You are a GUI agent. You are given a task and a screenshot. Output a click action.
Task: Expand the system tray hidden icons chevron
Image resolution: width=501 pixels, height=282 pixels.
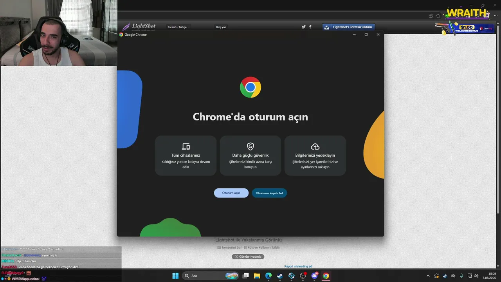pyautogui.click(x=428, y=276)
